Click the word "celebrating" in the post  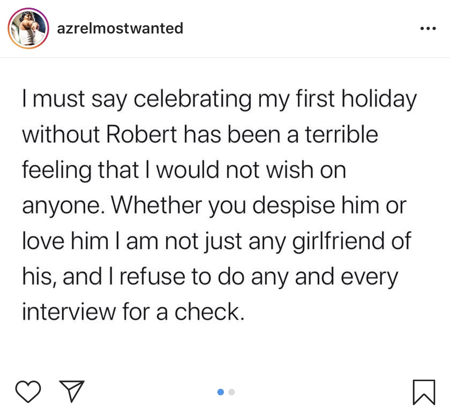click(193, 99)
